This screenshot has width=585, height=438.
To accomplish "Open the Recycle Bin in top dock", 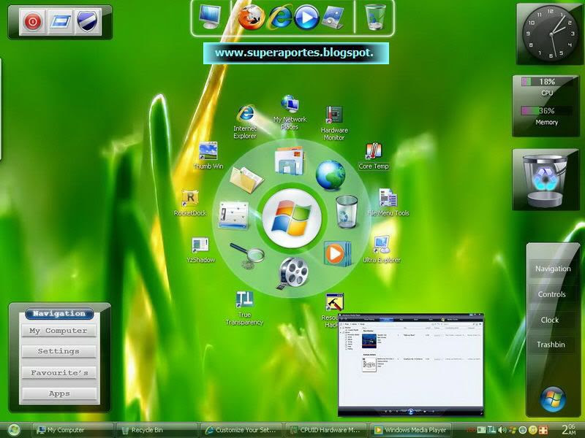I will (375, 17).
